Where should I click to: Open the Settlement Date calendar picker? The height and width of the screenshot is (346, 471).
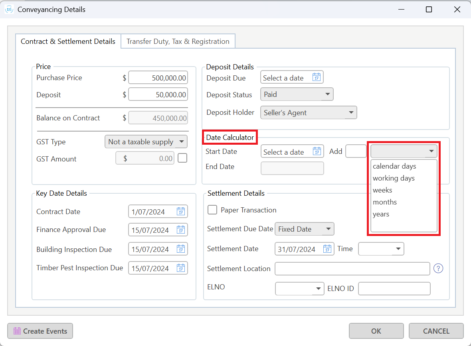point(327,249)
